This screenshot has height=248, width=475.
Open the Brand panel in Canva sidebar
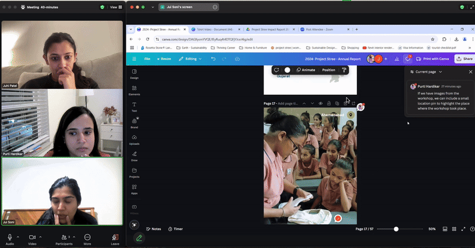[x=134, y=123]
